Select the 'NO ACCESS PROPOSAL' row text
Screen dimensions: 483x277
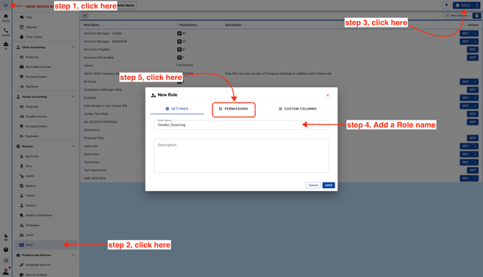pyautogui.click(x=101, y=122)
